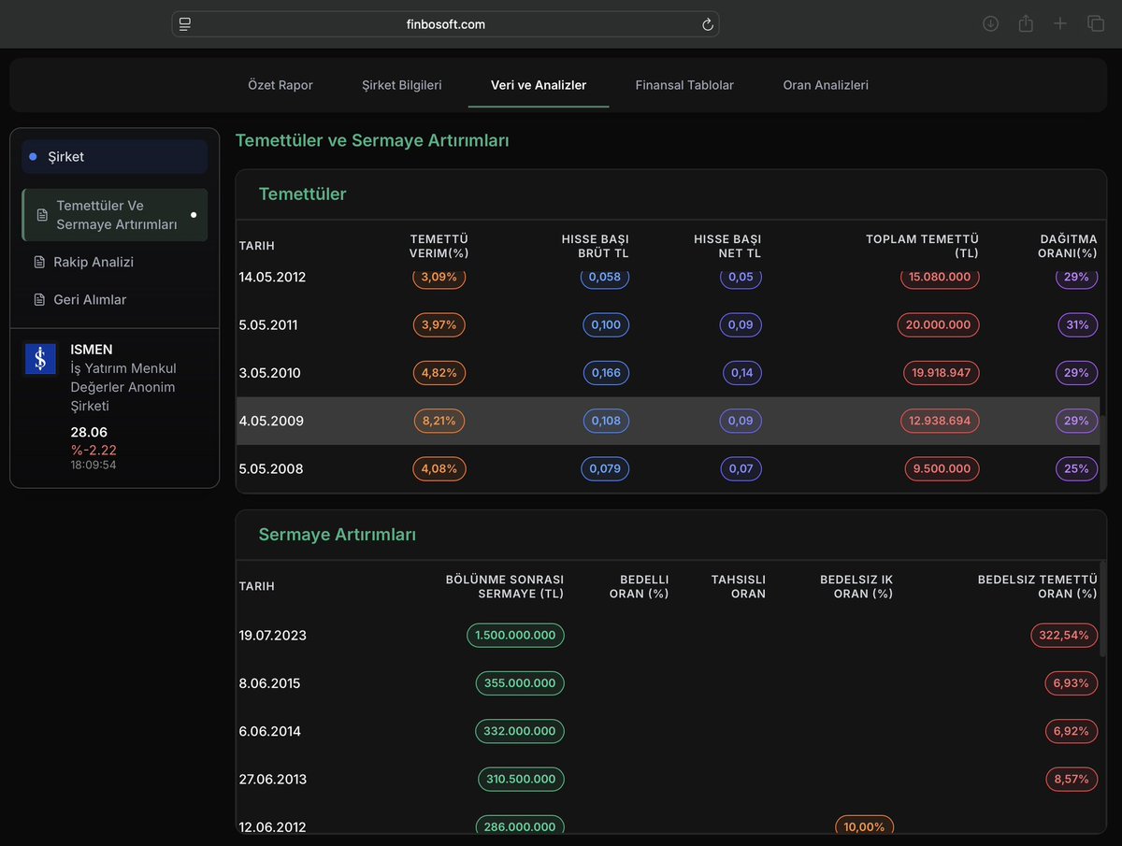The image size is (1122, 846).
Task: Select the 12.938.694 total dividend value
Action: tap(940, 421)
